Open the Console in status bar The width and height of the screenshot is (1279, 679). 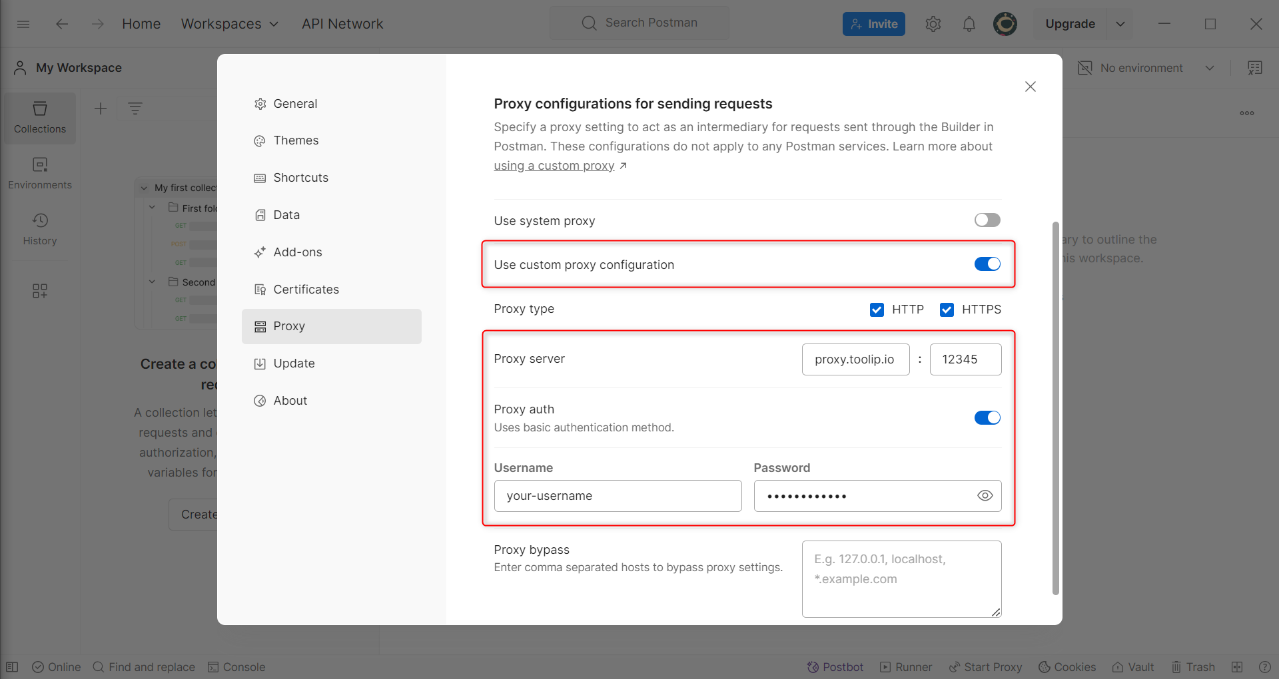[236, 667]
